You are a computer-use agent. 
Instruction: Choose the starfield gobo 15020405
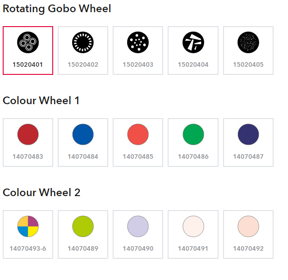pos(248,50)
